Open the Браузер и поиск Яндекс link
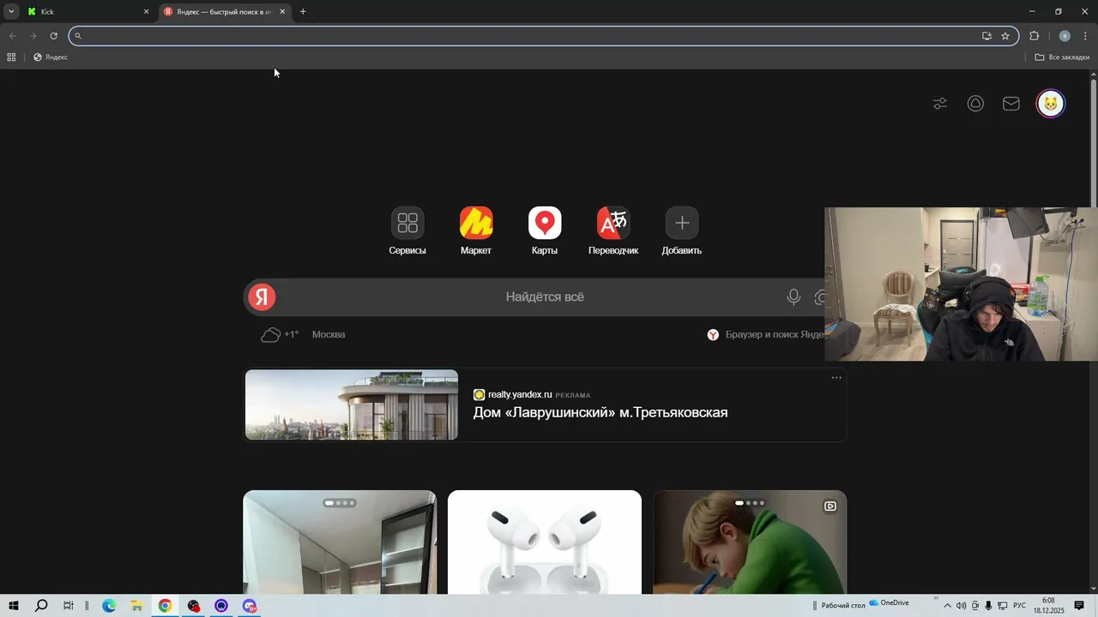Viewport: 1098px width, 617px height. (765, 334)
